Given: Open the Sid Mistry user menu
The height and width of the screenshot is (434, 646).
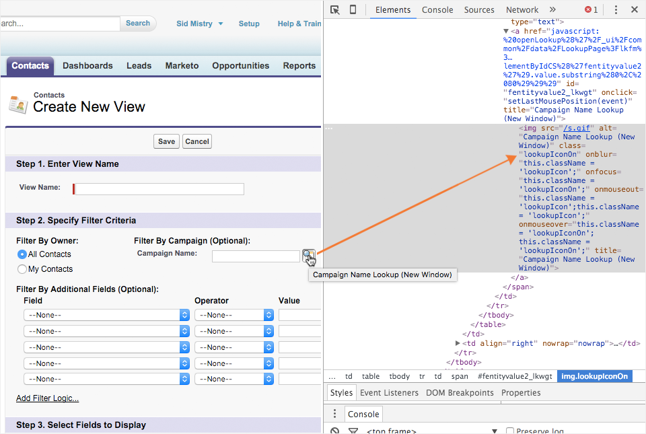Looking at the screenshot, I should click(199, 24).
